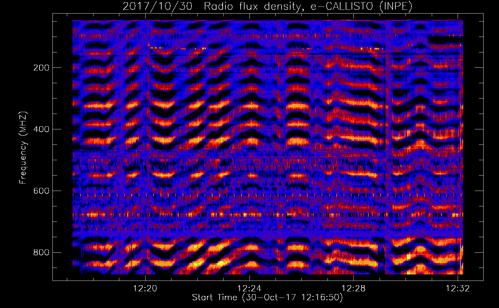Click the 12:32 time tick label
This screenshot has height=308, width=499.
tap(458, 288)
